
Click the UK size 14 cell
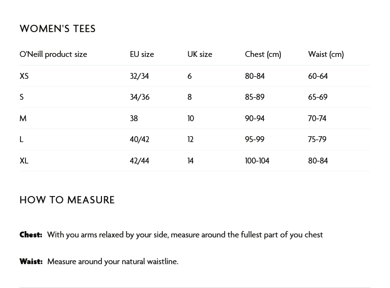(x=191, y=161)
